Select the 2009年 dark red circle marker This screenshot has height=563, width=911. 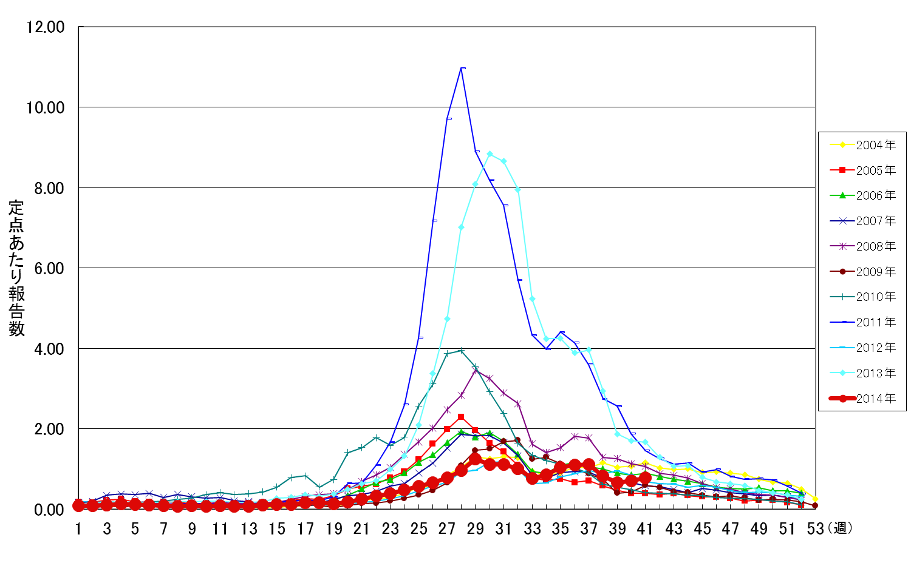point(842,272)
